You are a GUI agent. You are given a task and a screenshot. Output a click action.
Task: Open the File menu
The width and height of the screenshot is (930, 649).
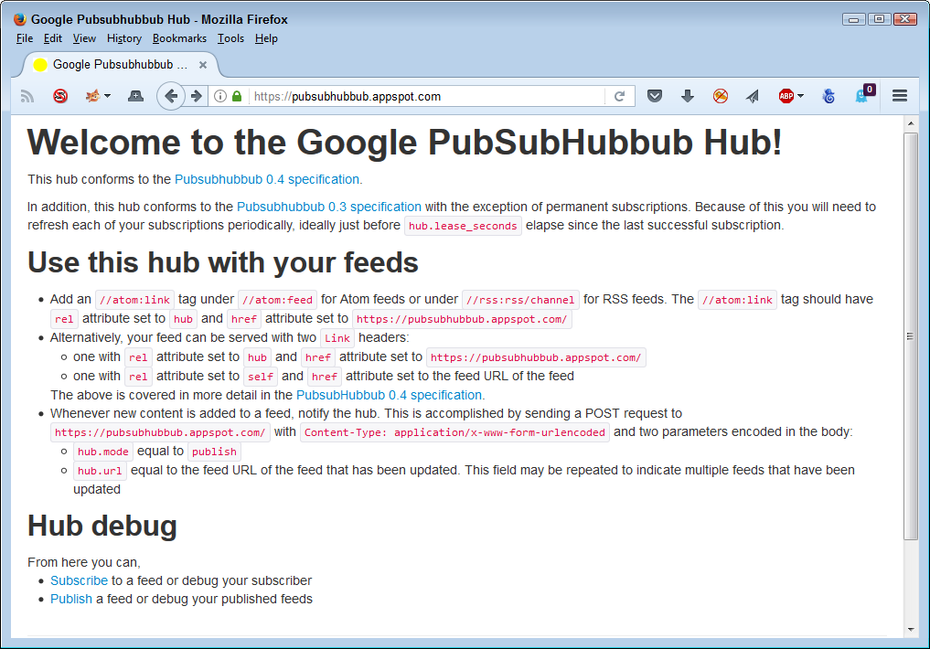pos(25,38)
